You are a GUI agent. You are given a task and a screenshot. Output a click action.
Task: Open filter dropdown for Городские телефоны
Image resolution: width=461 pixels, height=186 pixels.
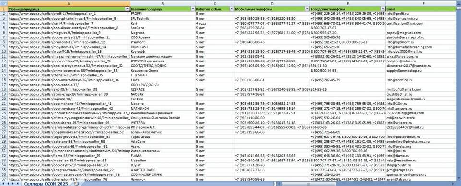coord(383,9)
